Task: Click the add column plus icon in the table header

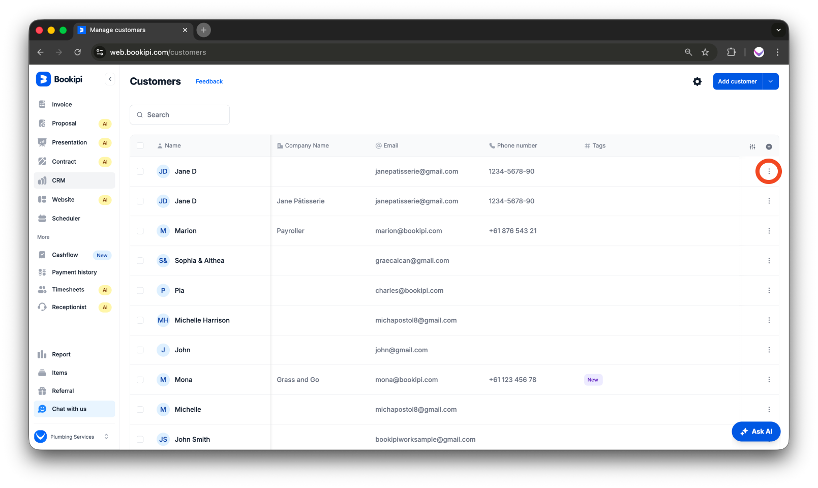Action: point(769,146)
